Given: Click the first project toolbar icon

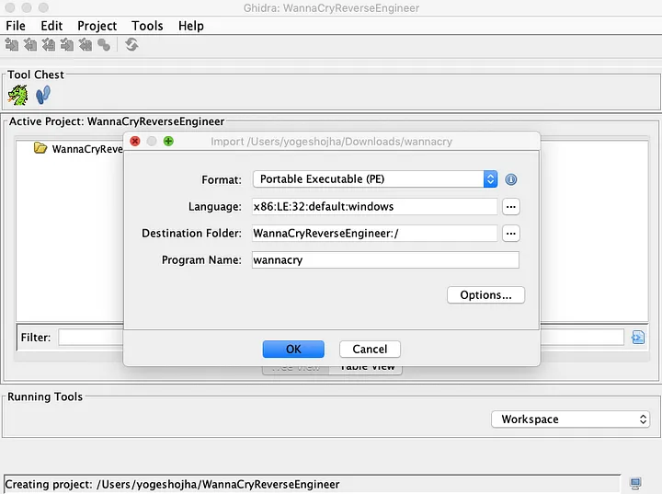Looking at the screenshot, I should [12, 45].
